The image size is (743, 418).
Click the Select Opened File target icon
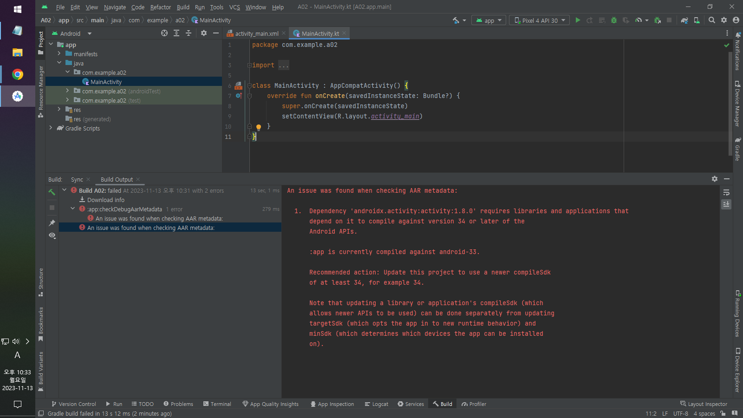(x=164, y=33)
